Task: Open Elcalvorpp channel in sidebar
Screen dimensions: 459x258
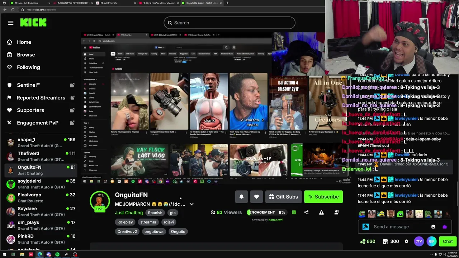Action: pos(41,198)
